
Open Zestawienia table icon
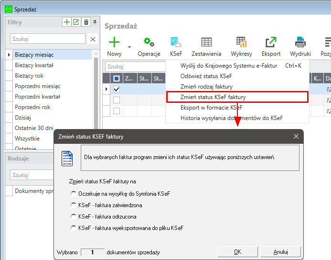pos(206,42)
